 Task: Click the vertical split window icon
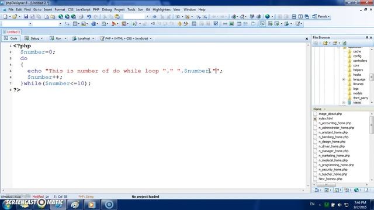[x=300, y=16]
